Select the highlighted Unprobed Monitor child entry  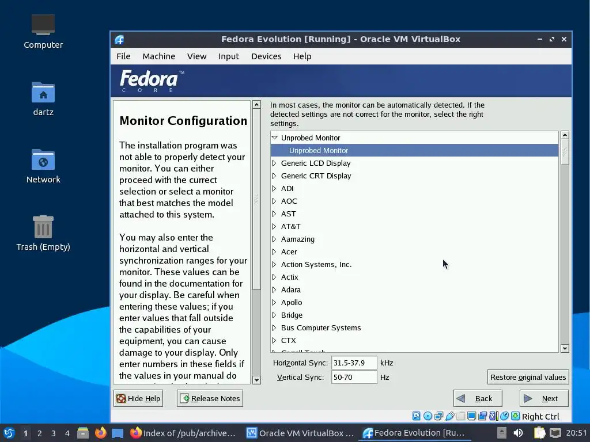click(x=414, y=150)
